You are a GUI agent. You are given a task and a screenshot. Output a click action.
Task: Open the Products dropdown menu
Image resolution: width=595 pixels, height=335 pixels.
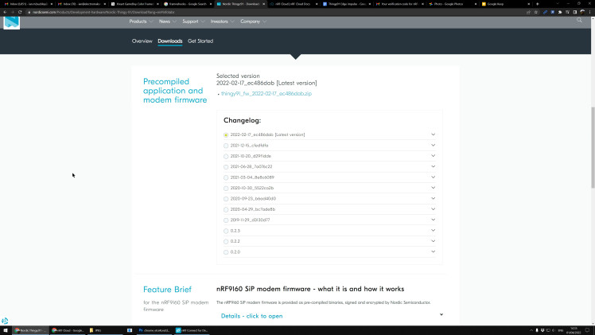click(x=142, y=21)
